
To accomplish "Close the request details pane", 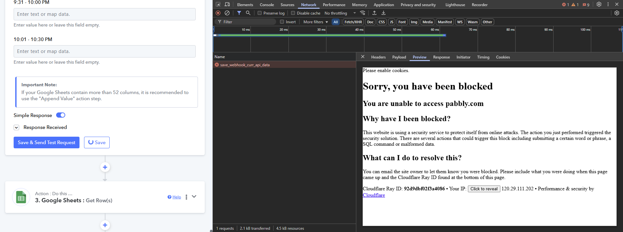I will point(363,57).
